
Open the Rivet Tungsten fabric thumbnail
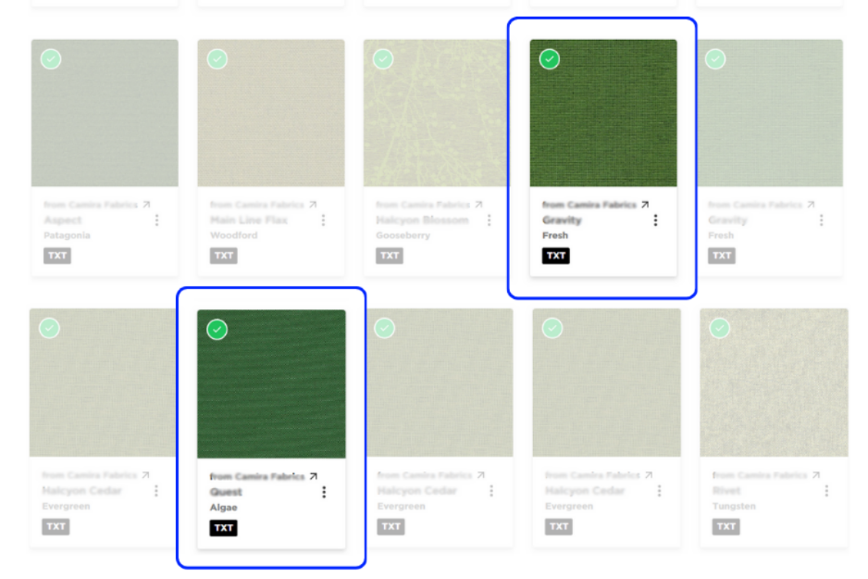click(774, 383)
